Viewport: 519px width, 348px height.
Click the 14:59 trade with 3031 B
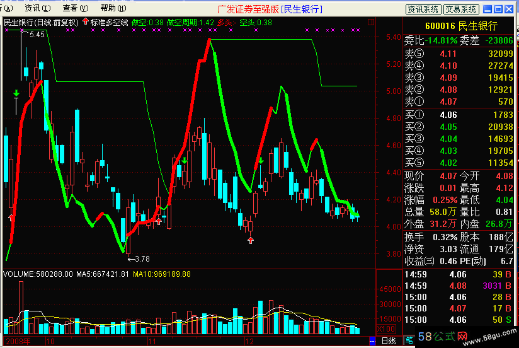click(x=458, y=286)
